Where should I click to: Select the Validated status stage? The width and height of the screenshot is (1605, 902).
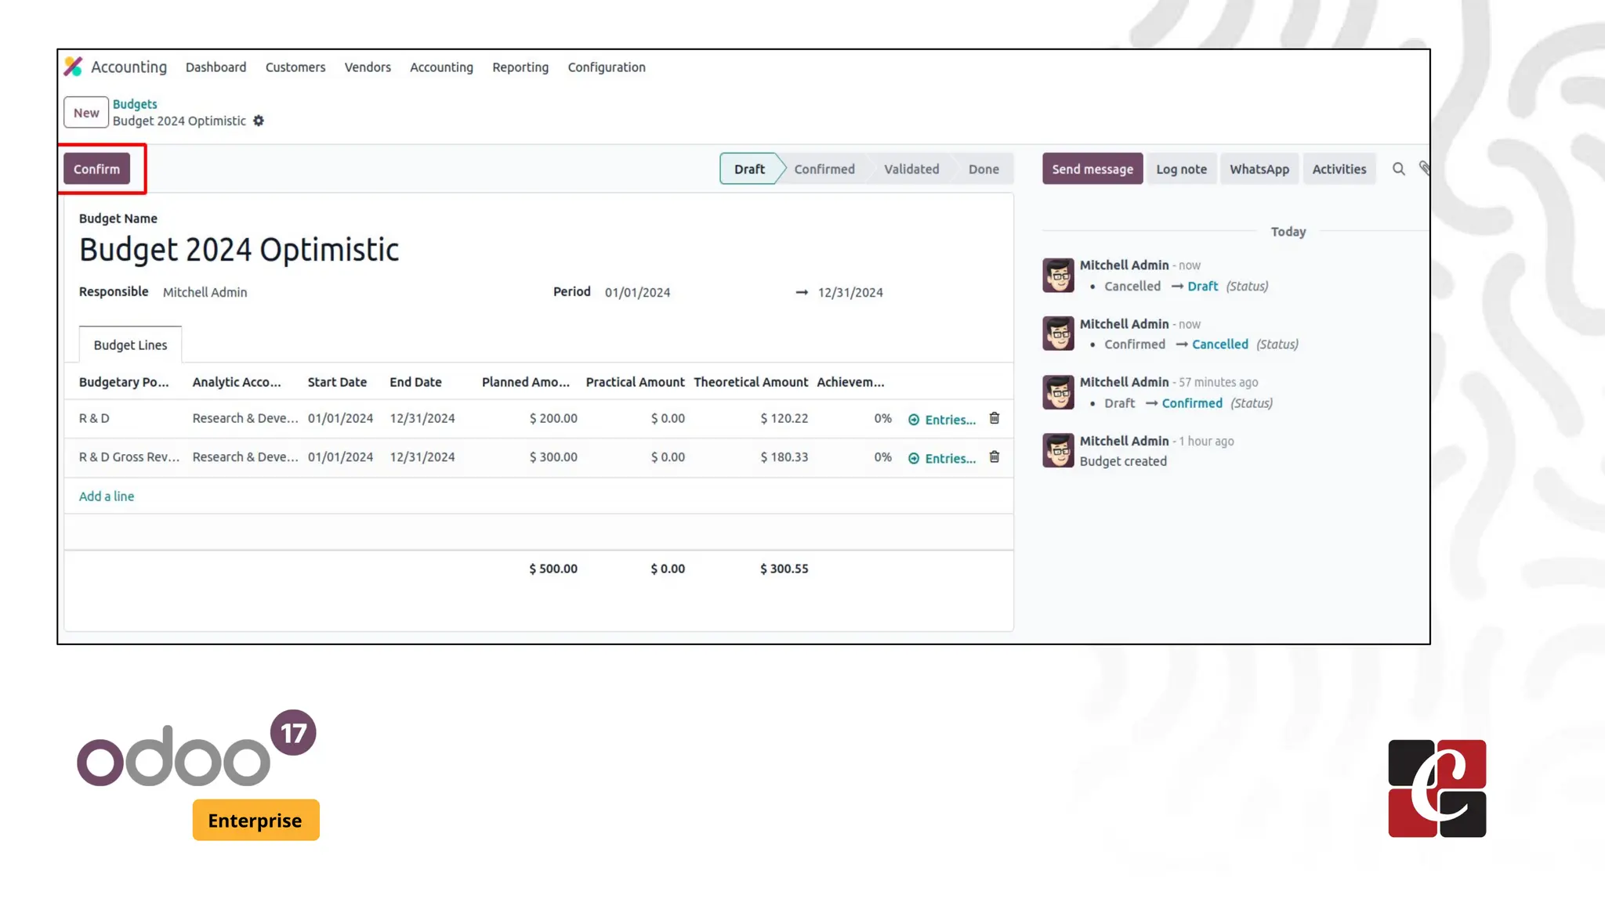coord(911,169)
